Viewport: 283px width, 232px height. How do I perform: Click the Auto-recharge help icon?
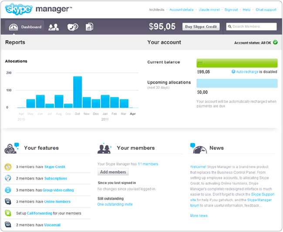click(233, 72)
